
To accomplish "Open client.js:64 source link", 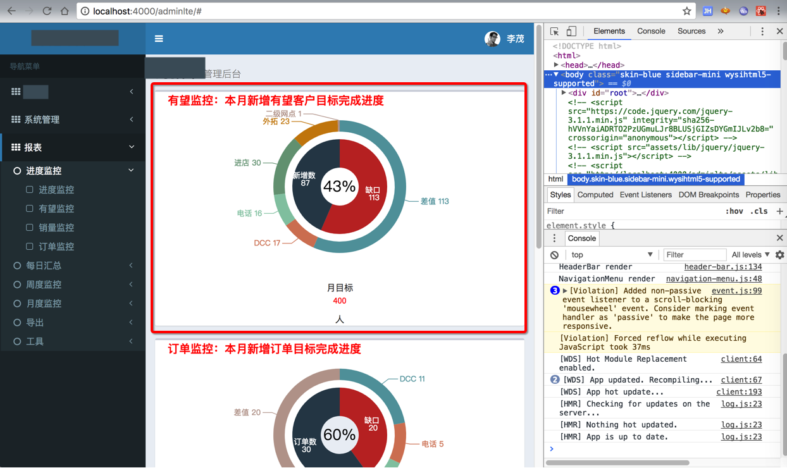I will pos(741,359).
